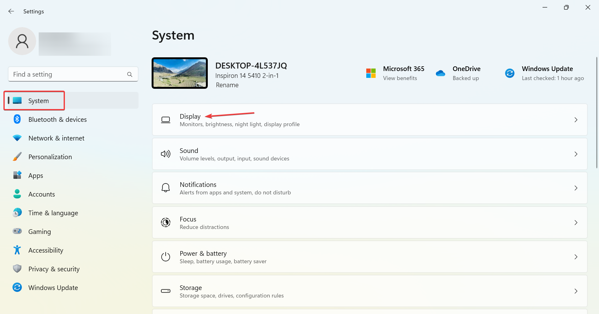599x314 pixels.
Task: Open the Notifications settings row
Action: (x=369, y=188)
